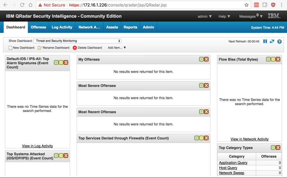
Task: Remove Default-IDS / IPS-All Top Alarm Signatures widget
Action: tap(66, 62)
